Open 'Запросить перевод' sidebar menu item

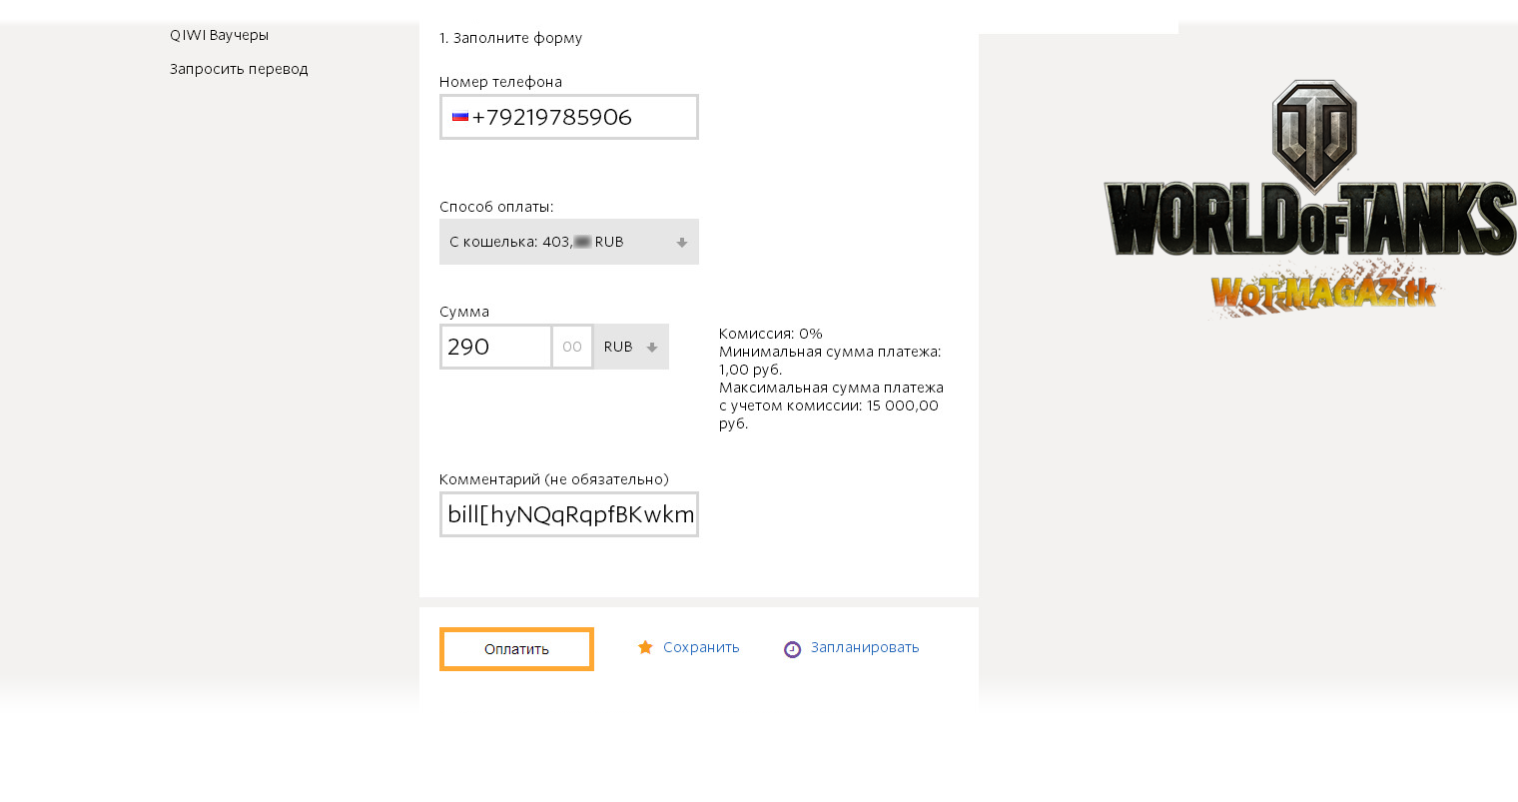(239, 69)
